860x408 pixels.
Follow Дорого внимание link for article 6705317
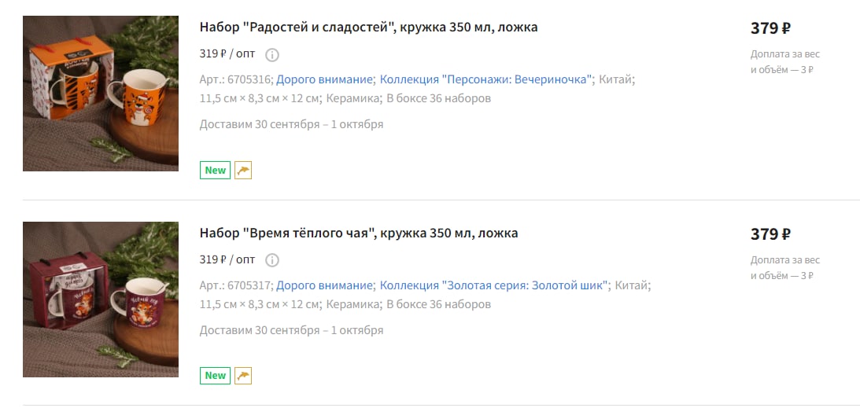pyautogui.click(x=324, y=285)
